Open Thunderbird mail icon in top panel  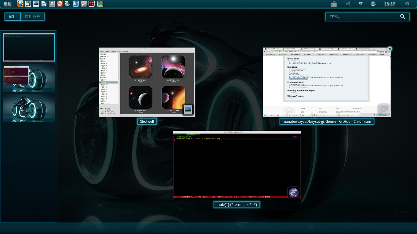pyautogui.click(x=28, y=4)
